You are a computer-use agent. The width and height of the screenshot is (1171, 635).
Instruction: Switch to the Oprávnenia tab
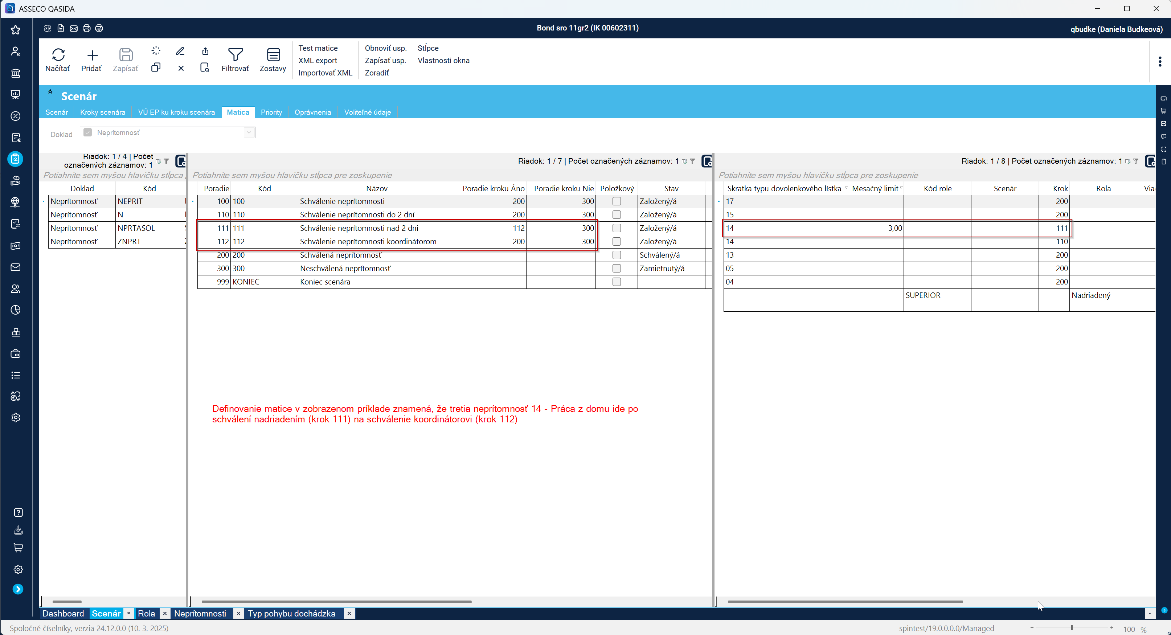[x=313, y=112]
